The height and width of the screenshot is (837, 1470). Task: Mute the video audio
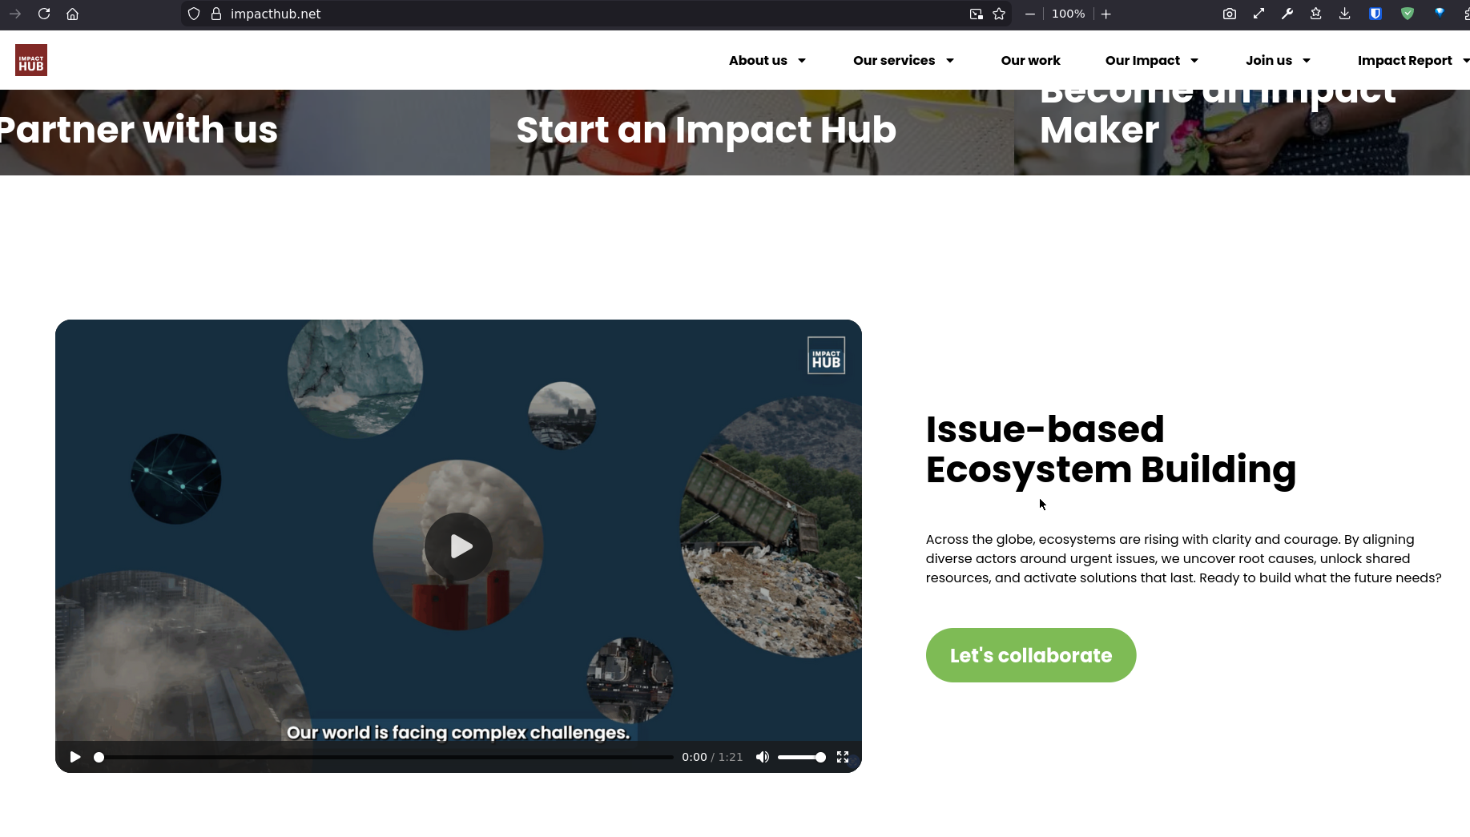pos(763,757)
